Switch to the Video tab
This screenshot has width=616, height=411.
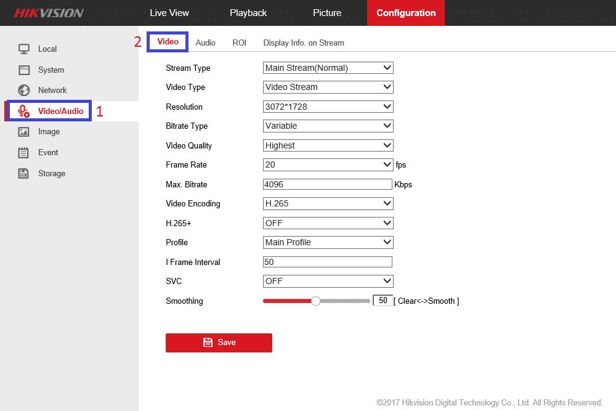(168, 42)
